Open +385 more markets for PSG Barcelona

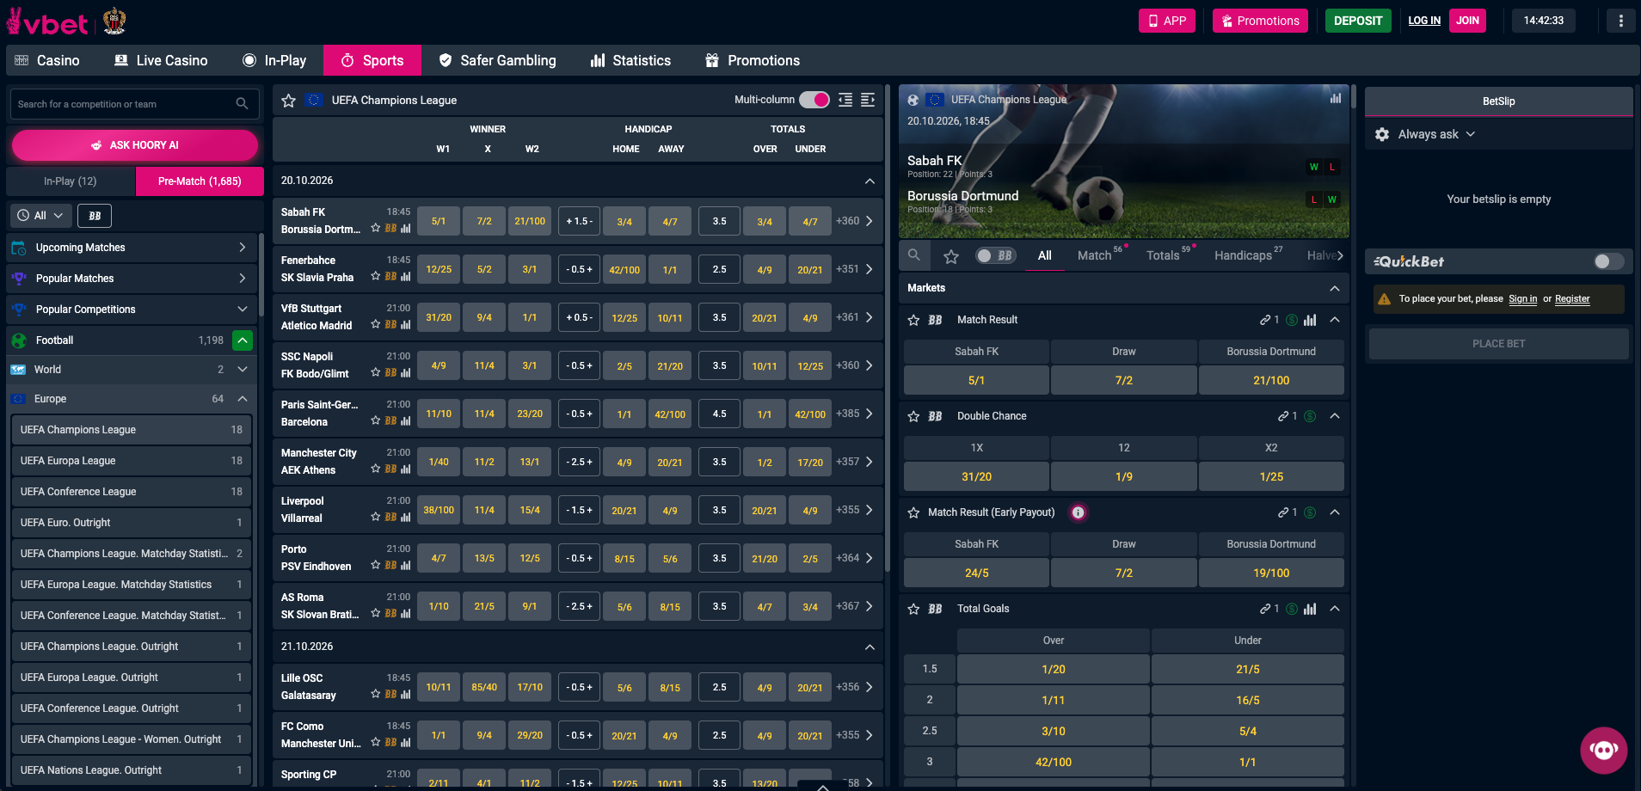point(855,414)
